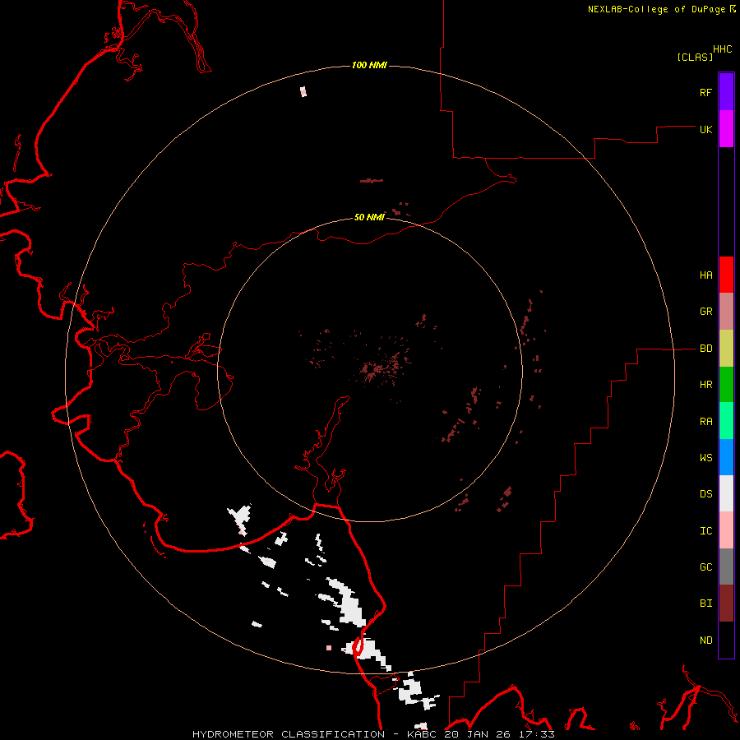
Task: Click the magenta UK legend color swatch
Action: tap(726, 129)
